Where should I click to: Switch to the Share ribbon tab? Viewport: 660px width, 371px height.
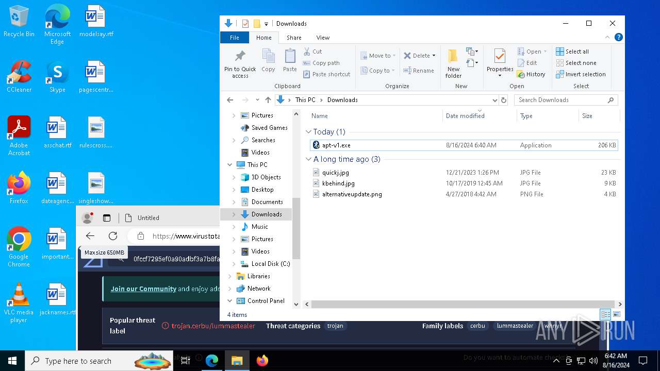pos(294,38)
